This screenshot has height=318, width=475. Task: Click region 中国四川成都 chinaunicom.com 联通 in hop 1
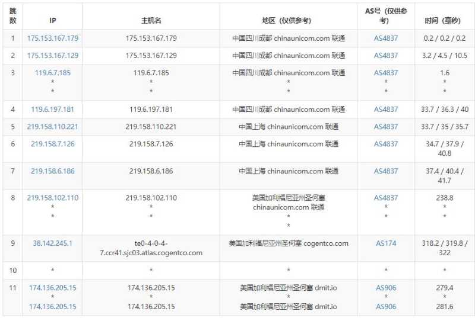coord(289,38)
